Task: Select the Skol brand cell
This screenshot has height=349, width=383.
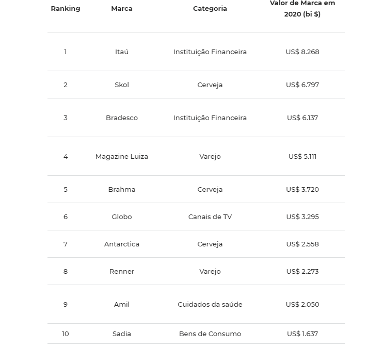Action: click(x=122, y=85)
